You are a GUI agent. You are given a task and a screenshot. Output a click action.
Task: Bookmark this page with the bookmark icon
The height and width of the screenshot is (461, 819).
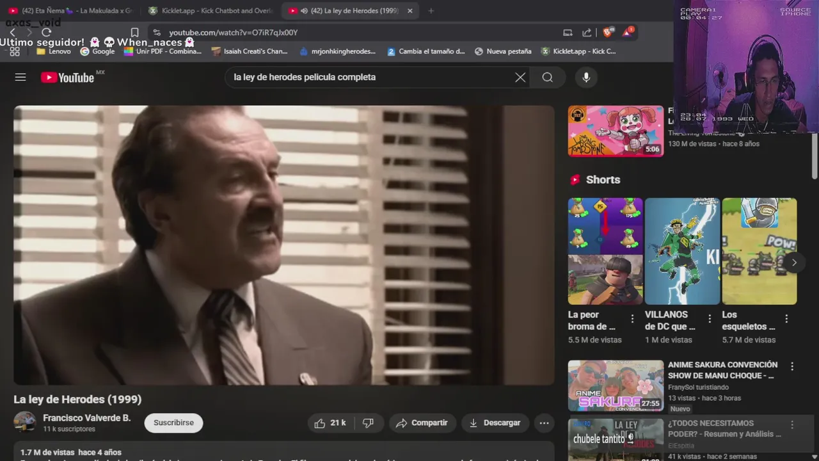134,33
